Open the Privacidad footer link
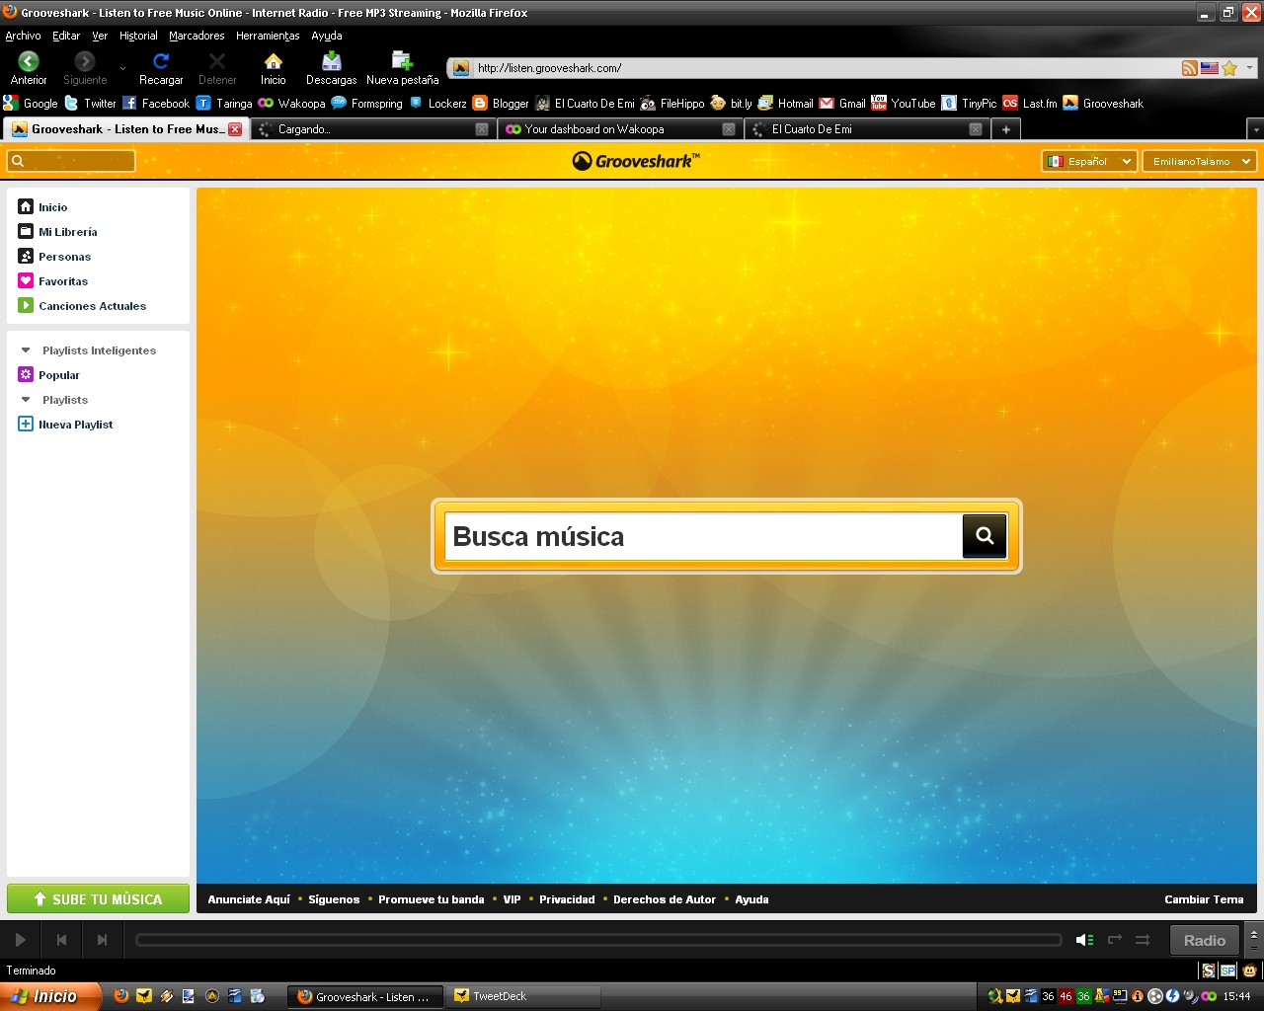1264x1011 pixels. point(567,899)
